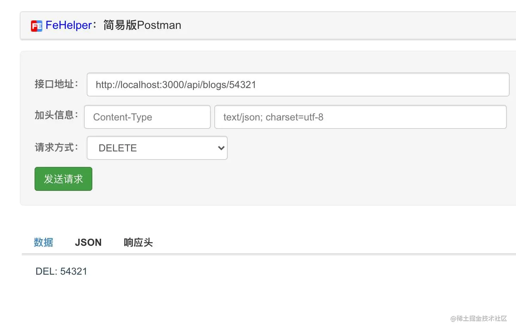Click blank header bar right of title

(x=349, y=25)
